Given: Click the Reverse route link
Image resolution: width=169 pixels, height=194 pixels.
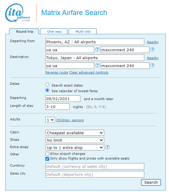Looking at the screenshot, I should 57,72.
